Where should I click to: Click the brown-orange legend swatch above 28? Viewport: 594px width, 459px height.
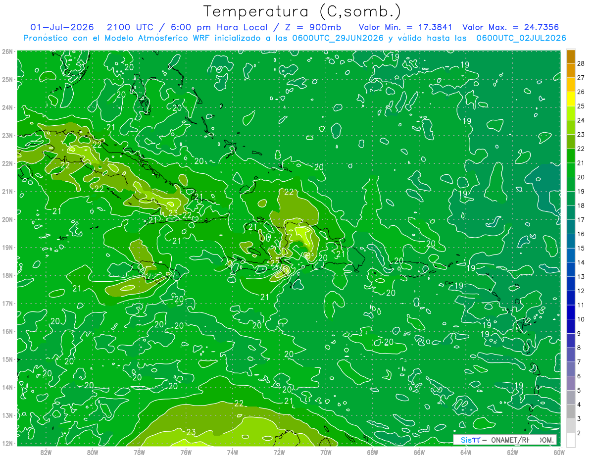click(x=571, y=56)
